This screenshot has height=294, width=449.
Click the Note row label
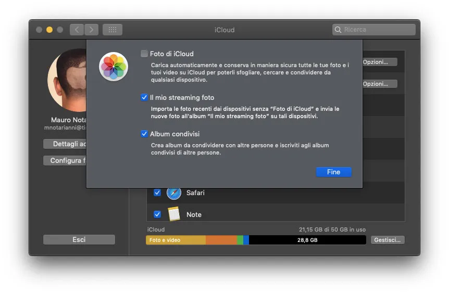pos(194,214)
